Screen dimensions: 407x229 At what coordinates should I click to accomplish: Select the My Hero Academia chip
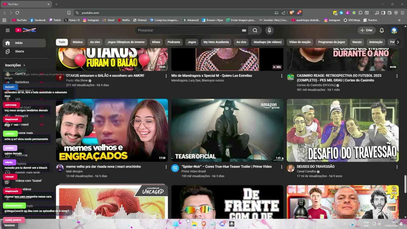[x=216, y=42]
